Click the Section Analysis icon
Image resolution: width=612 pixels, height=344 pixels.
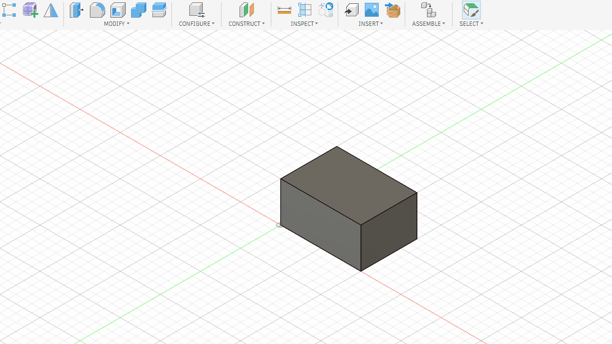pyautogui.click(x=305, y=10)
